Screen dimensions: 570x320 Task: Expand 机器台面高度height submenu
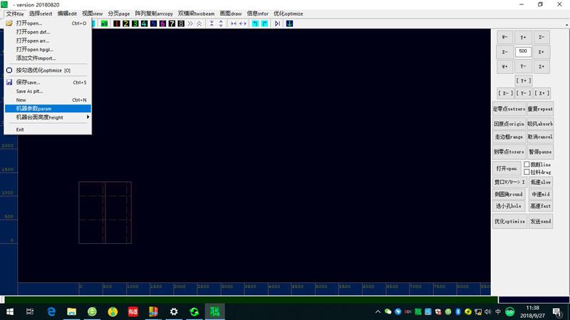(x=48, y=117)
